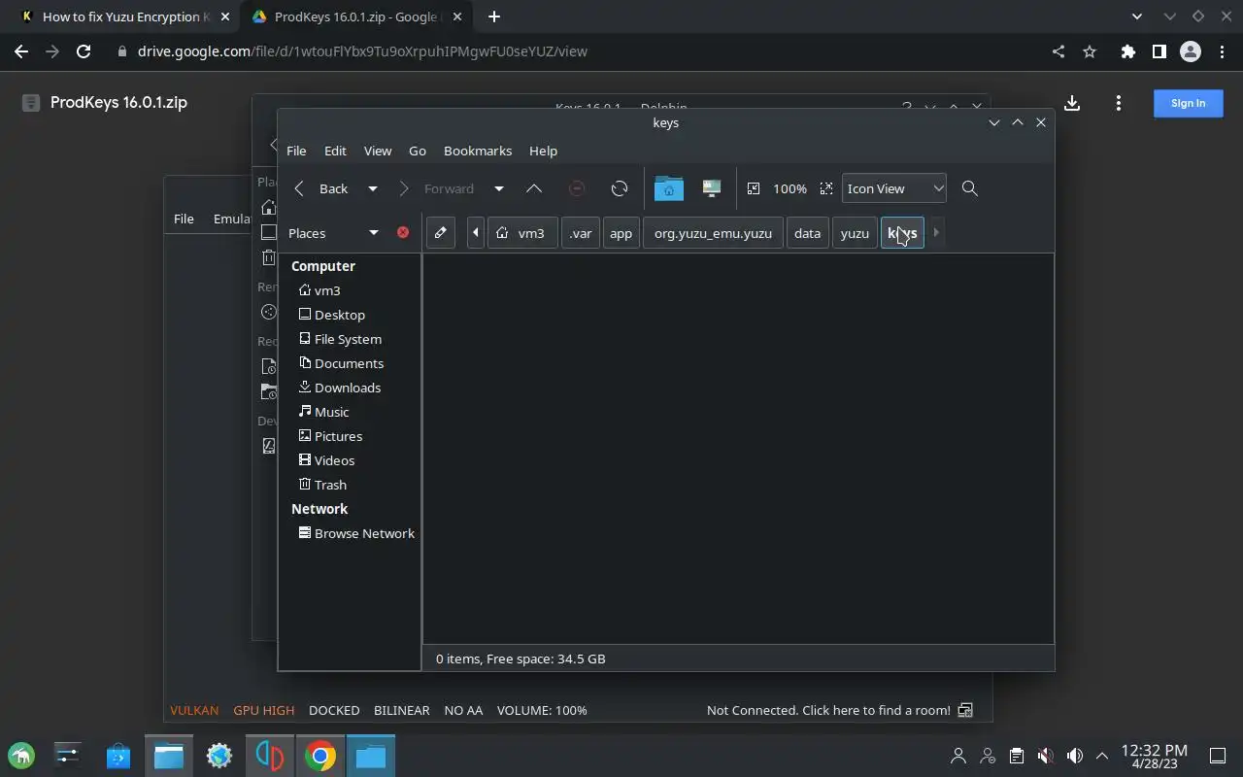Click the Sign In button
Screen dimensions: 1243x777
coord(1188,103)
